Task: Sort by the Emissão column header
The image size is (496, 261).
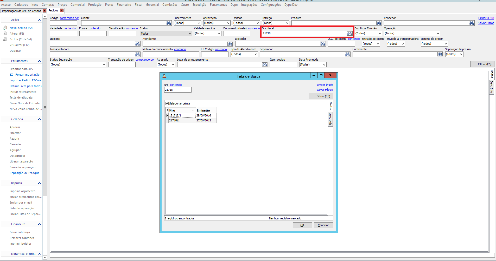Action: coord(206,110)
